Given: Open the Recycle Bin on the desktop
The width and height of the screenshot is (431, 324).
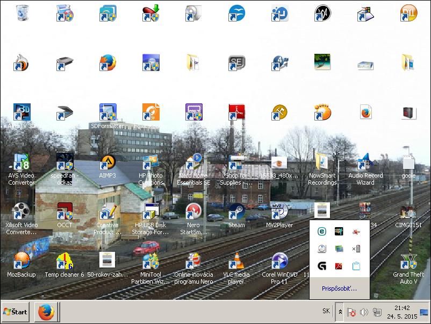Looking at the screenshot, I should pos(21,13).
